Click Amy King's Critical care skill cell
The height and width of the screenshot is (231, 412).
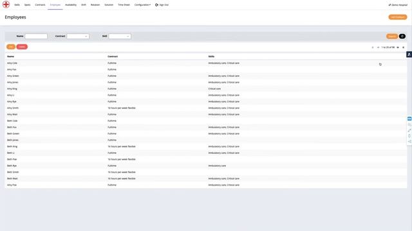tap(214, 89)
